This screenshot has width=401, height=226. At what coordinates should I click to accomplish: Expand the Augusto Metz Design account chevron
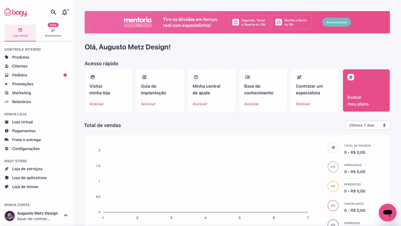tap(66, 215)
